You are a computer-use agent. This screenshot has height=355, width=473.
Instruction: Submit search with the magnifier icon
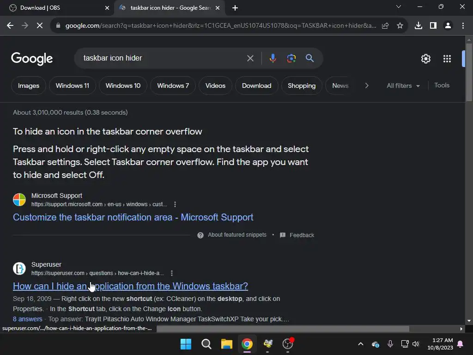310,58
